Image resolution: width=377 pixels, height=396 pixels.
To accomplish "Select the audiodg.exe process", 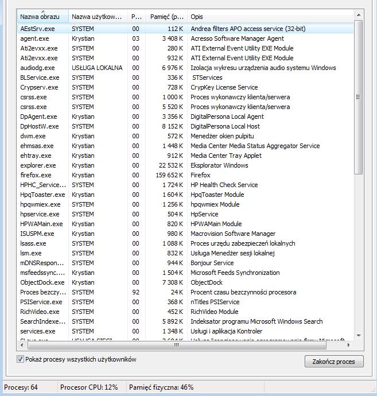I will coord(36,68).
